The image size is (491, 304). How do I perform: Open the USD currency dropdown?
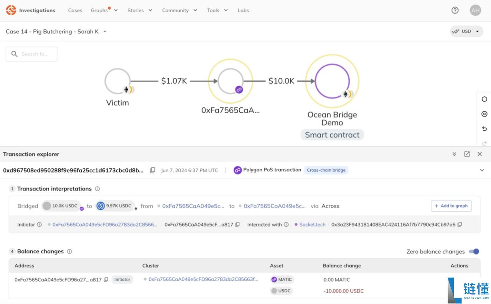click(x=466, y=31)
